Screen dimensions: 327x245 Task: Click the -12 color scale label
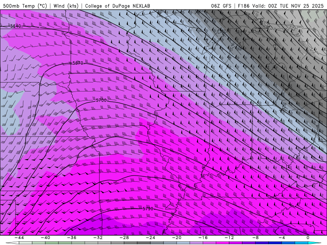pyautogui.click(x=229, y=238)
